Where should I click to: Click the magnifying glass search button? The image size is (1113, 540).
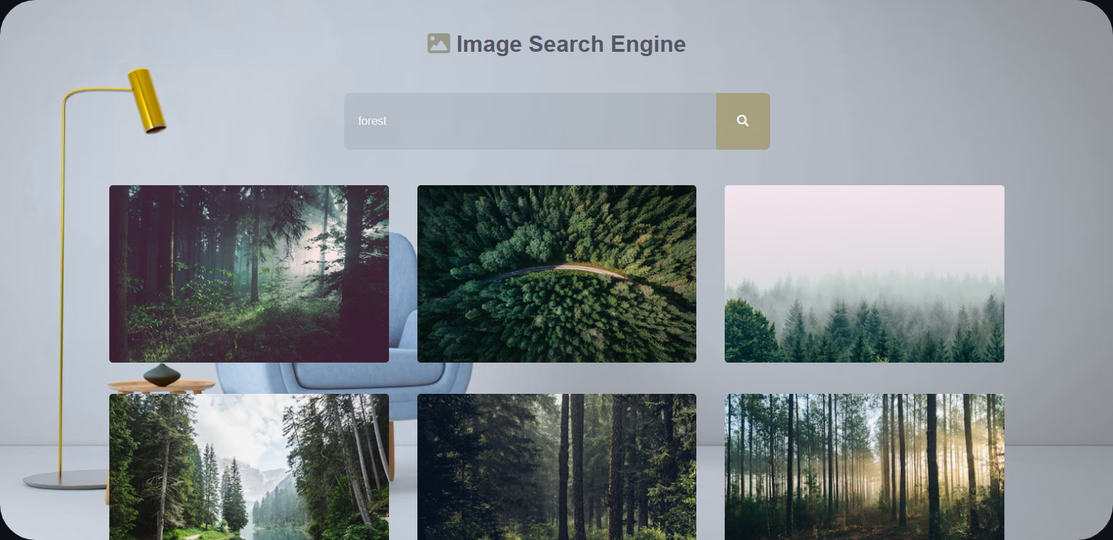click(x=742, y=121)
